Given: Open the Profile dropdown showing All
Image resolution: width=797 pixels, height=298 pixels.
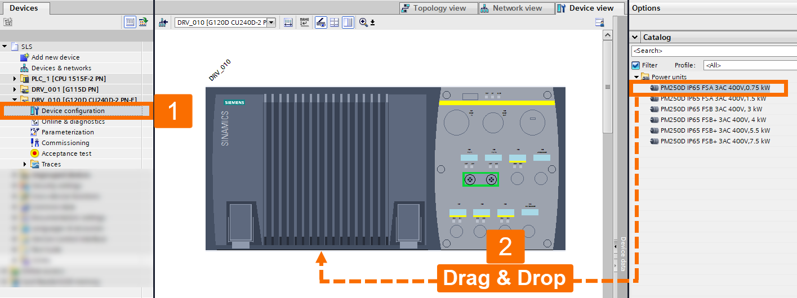Looking at the screenshot, I should [x=750, y=65].
